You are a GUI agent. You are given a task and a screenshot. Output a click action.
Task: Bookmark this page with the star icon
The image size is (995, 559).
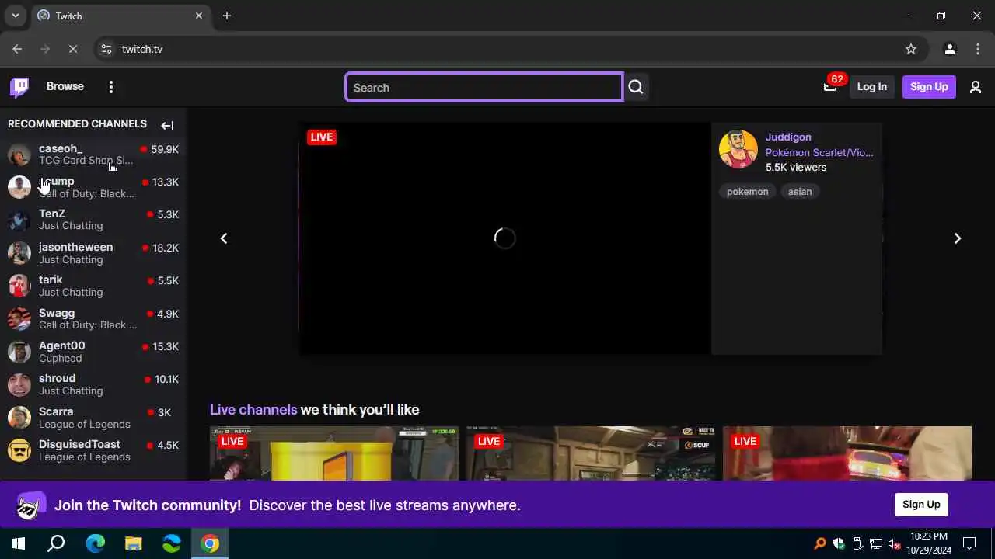pos(911,49)
